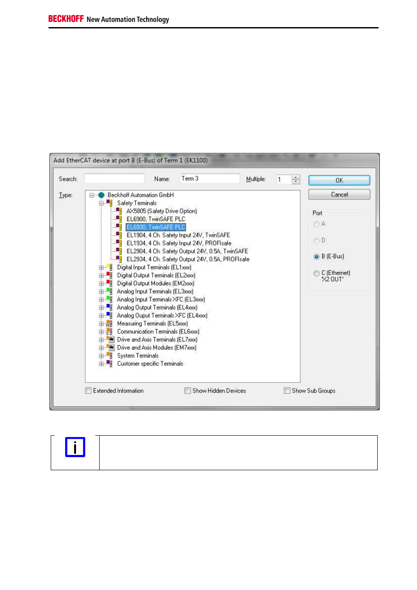Pick 'EL1934, 4 Ch. Safety Input 24V, PROFIsafe'
This screenshot has width=417, height=590.
(179, 243)
